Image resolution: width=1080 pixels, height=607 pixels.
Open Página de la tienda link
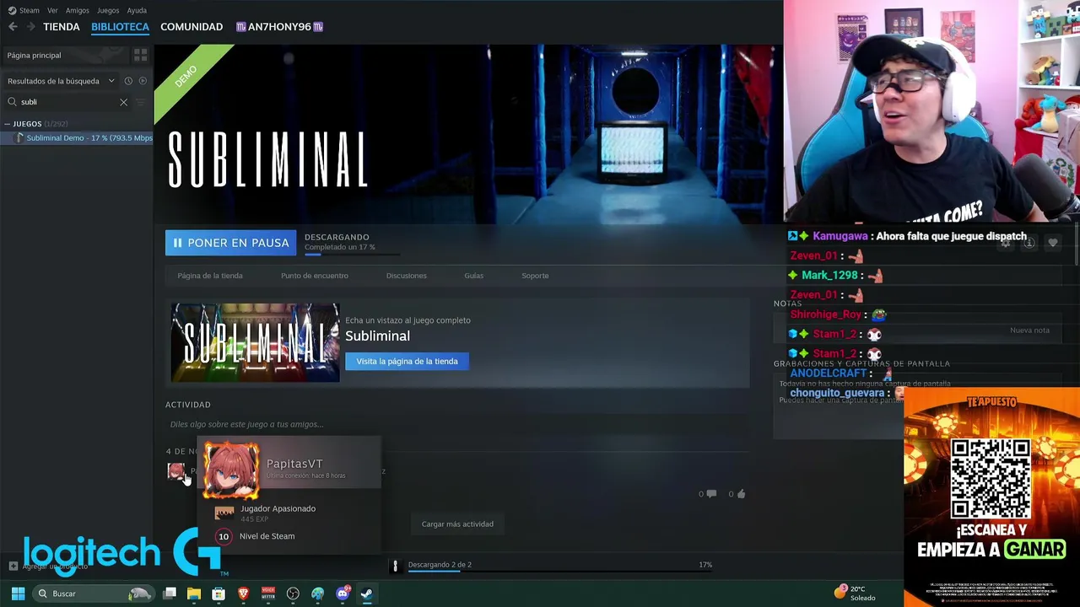[210, 276]
